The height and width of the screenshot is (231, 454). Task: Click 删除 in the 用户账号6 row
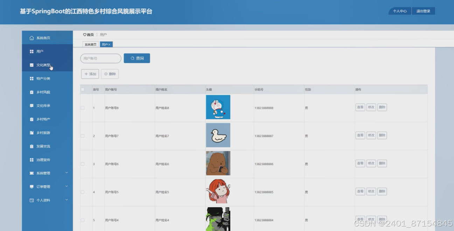[382, 163]
